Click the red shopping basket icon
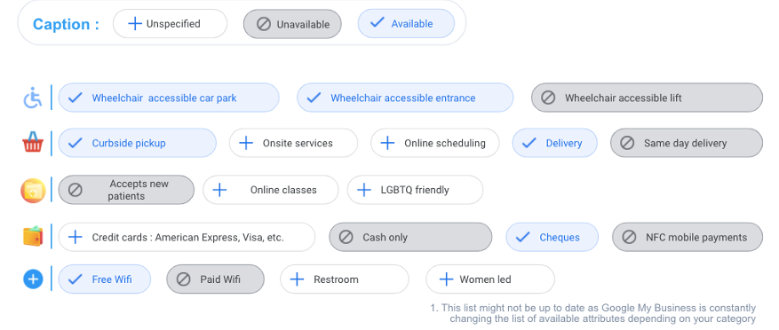The width and height of the screenshot is (779, 330). point(33,142)
